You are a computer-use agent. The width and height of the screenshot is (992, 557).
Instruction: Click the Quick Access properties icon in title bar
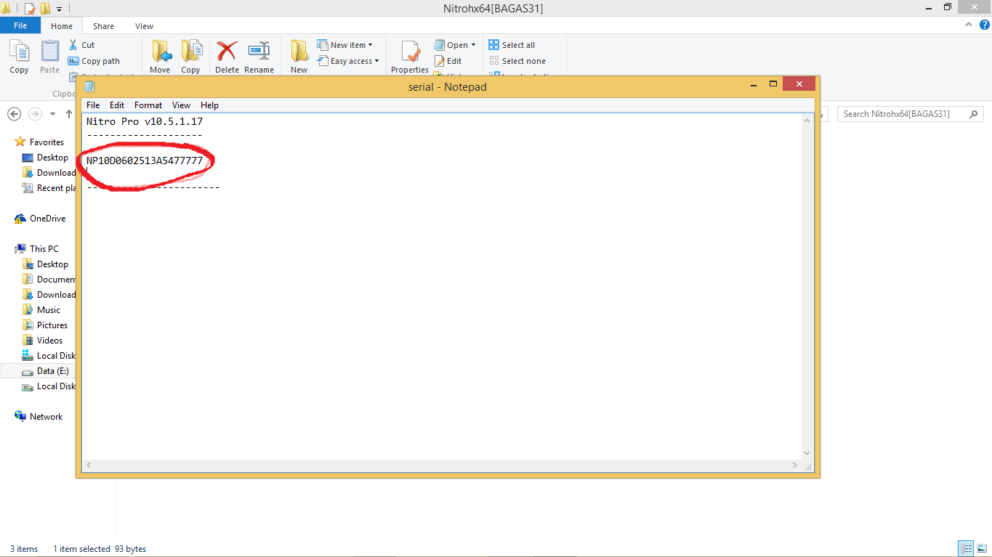pos(30,9)
